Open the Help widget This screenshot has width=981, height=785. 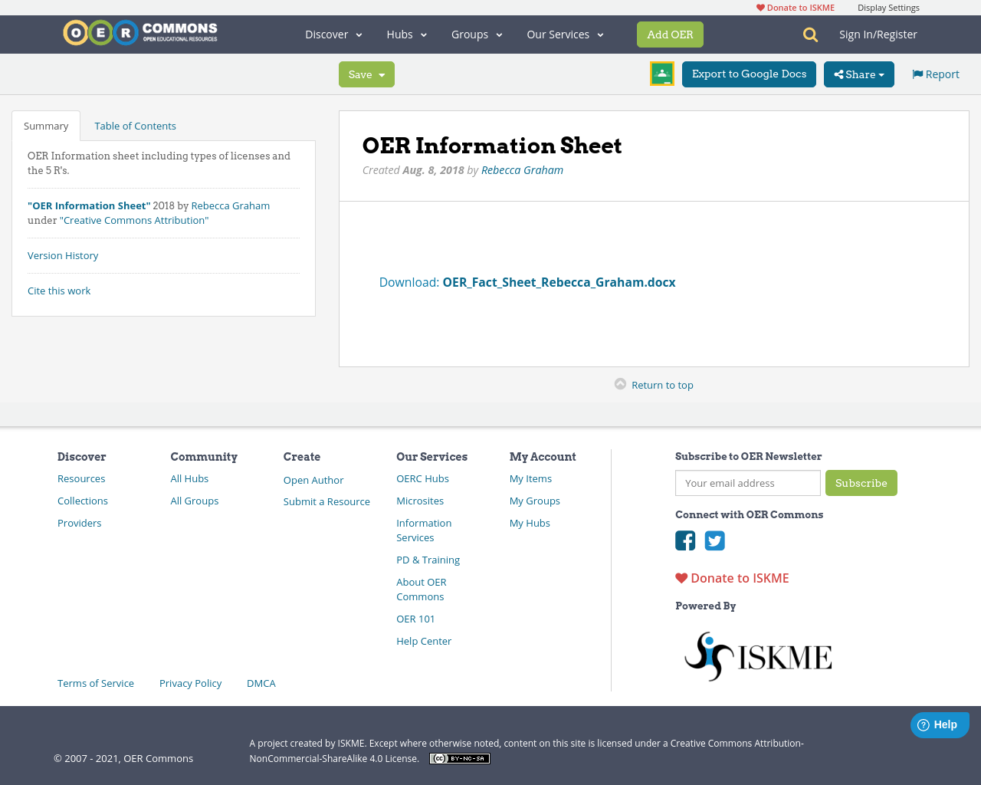[x=940, y=724]
